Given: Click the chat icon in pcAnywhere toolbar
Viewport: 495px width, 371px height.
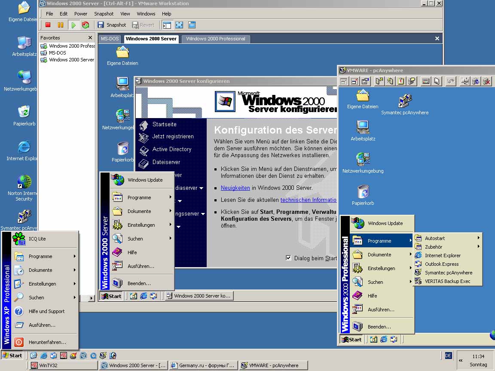Looking at the screenshot, I should [412, 82].
